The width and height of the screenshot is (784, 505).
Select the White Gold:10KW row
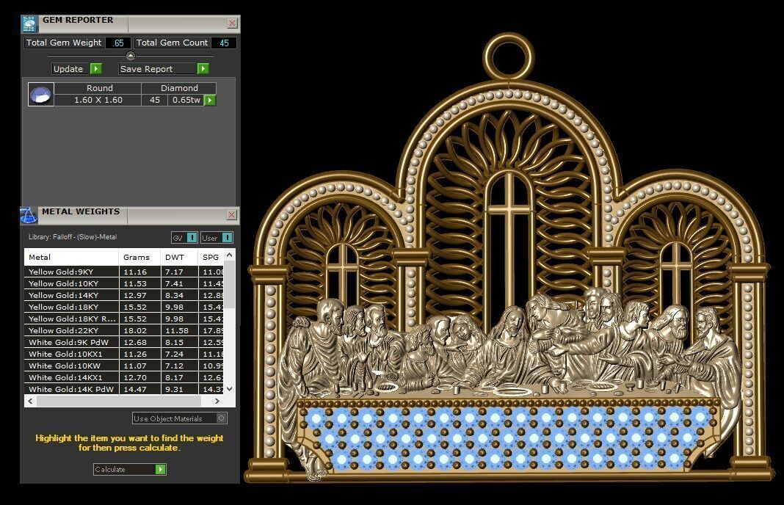[124, 366]
